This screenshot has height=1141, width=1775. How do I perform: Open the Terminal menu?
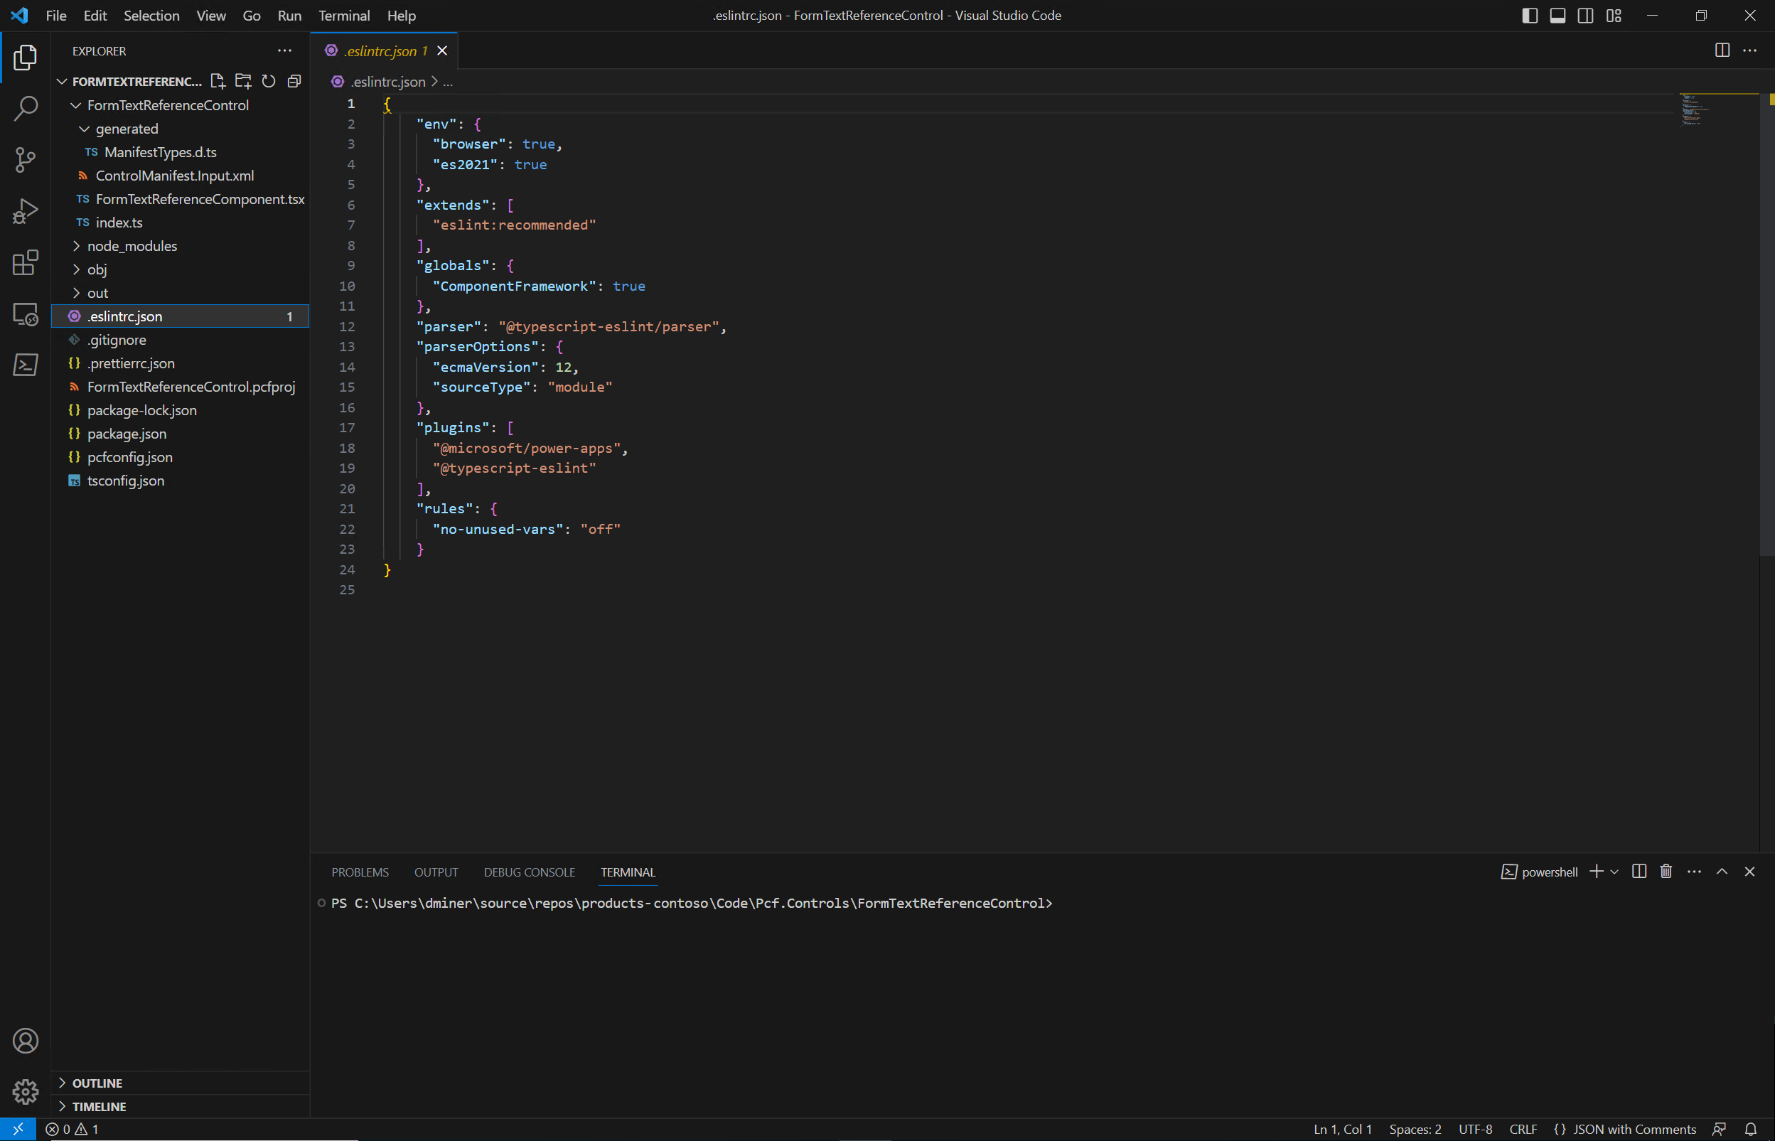pyautogui.click(x=344, y=16)
